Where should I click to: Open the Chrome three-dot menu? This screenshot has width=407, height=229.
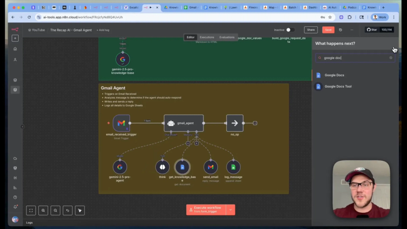(x=394, y=17)
